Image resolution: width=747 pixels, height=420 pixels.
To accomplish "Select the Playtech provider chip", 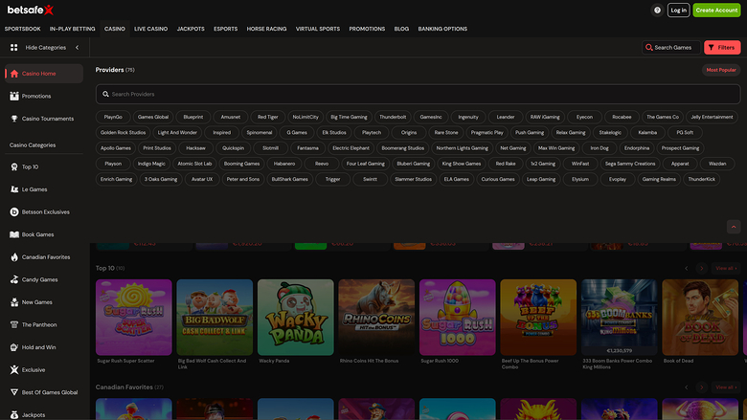I will click(372, 133).
